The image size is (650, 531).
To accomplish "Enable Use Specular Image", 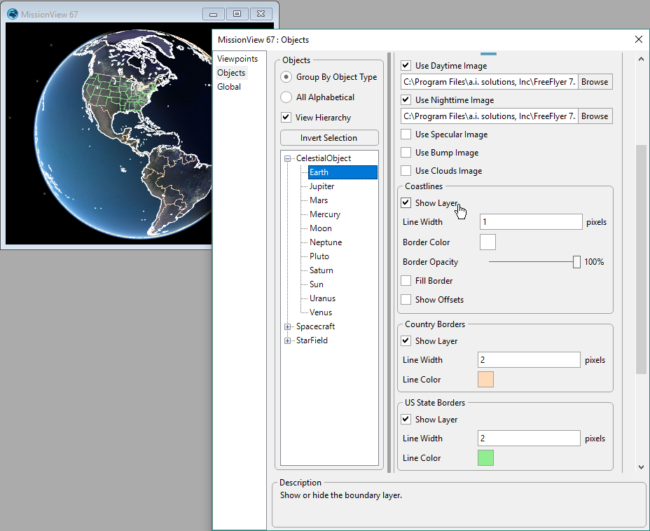I will point(406,135).
